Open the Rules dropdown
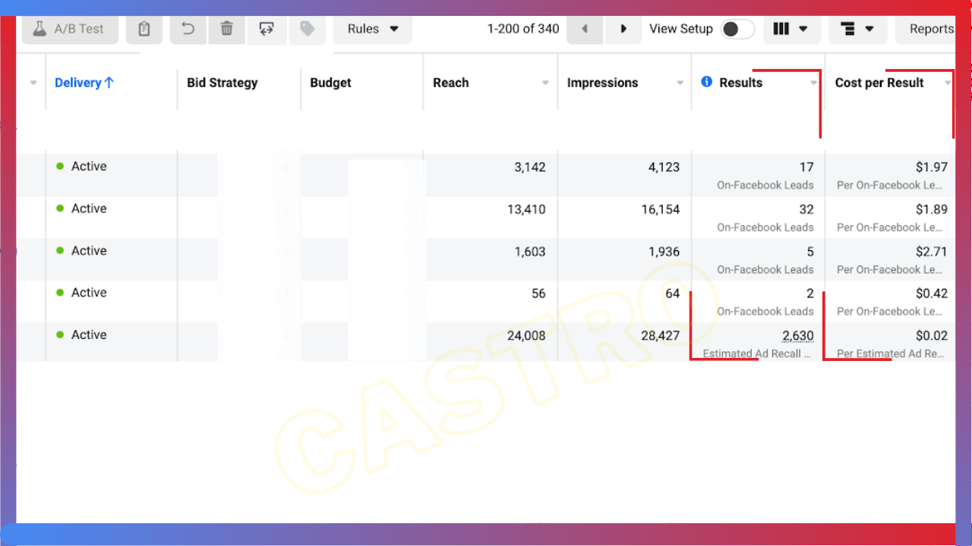Image resolution: width=972 pixels, height=546 pixels. (373, 29)
